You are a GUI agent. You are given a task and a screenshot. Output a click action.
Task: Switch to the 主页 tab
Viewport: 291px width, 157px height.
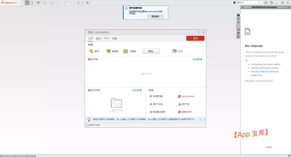coord(90,38)
